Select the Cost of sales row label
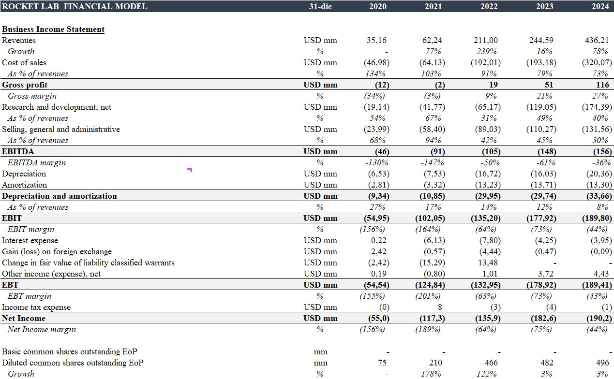The width and height of the screenshot is (614, 379). tap(24, 62)
